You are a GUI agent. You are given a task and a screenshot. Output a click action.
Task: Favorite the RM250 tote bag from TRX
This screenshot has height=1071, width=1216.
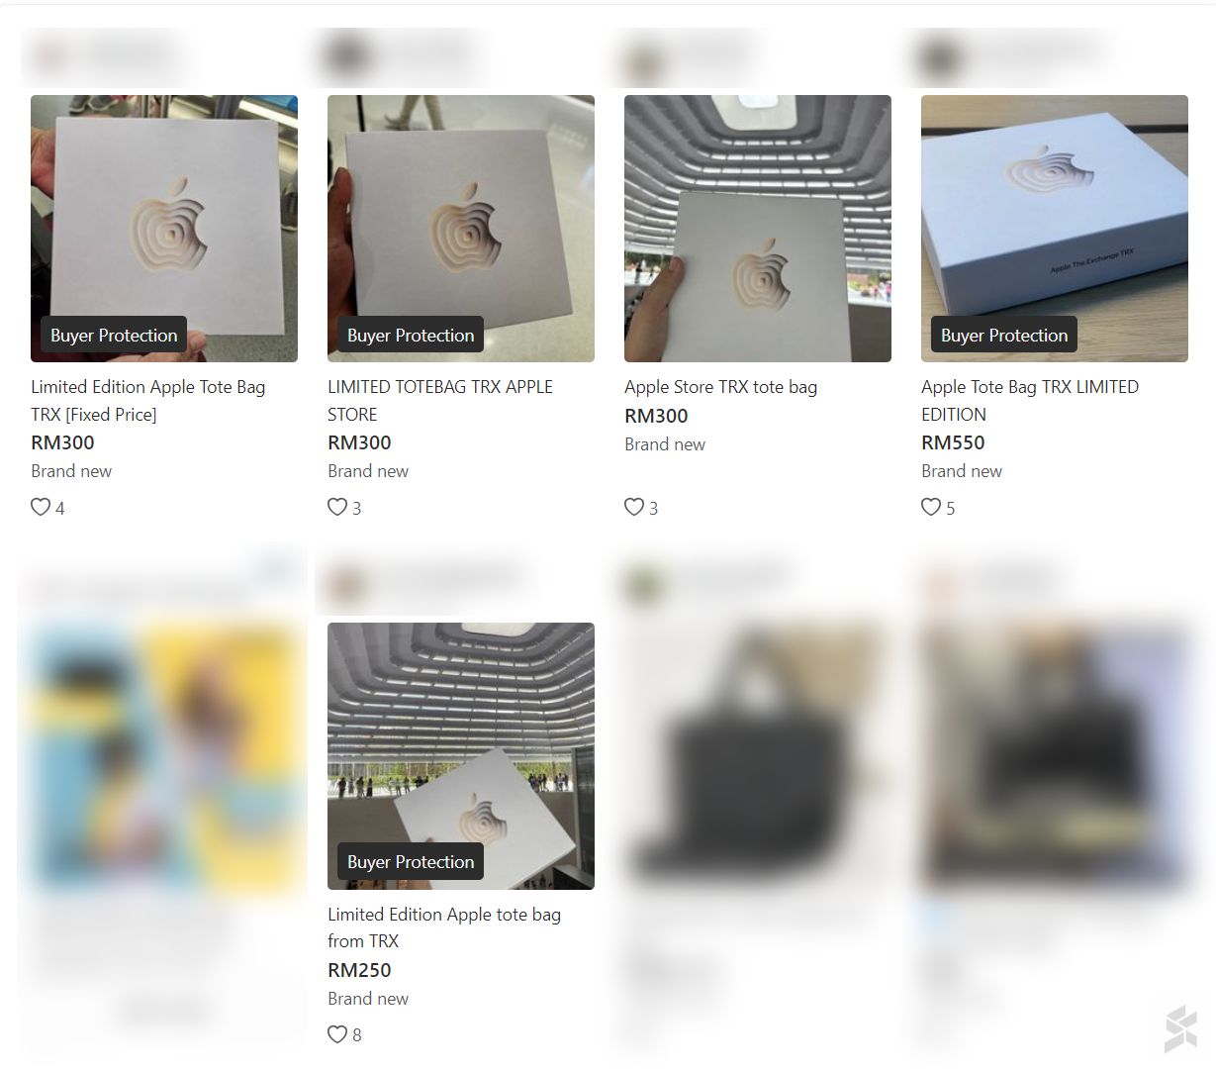(x=337, y=1034)
